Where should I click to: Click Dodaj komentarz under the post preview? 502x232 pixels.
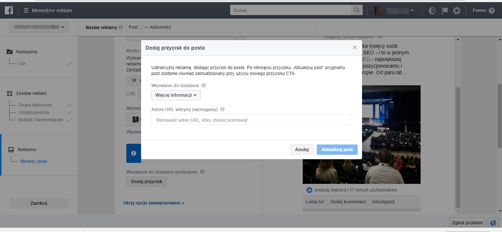pyautogui.click(x=348, y=202)
